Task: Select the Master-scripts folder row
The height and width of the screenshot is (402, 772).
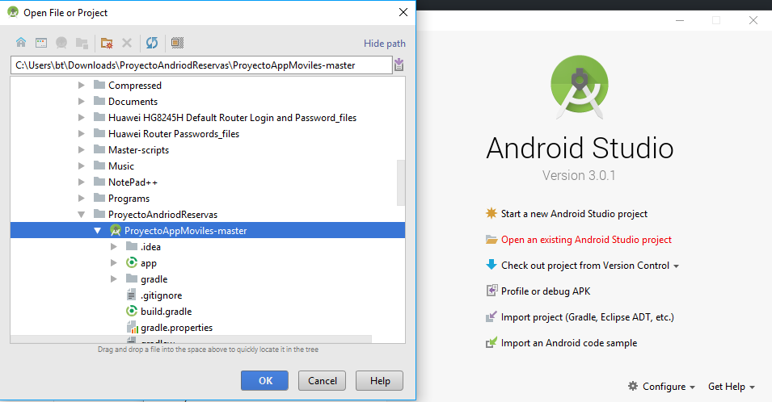Action: (208, 150)
